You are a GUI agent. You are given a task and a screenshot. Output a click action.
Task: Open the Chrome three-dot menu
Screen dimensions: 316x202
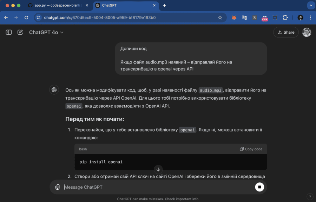[x=311, y=18]
